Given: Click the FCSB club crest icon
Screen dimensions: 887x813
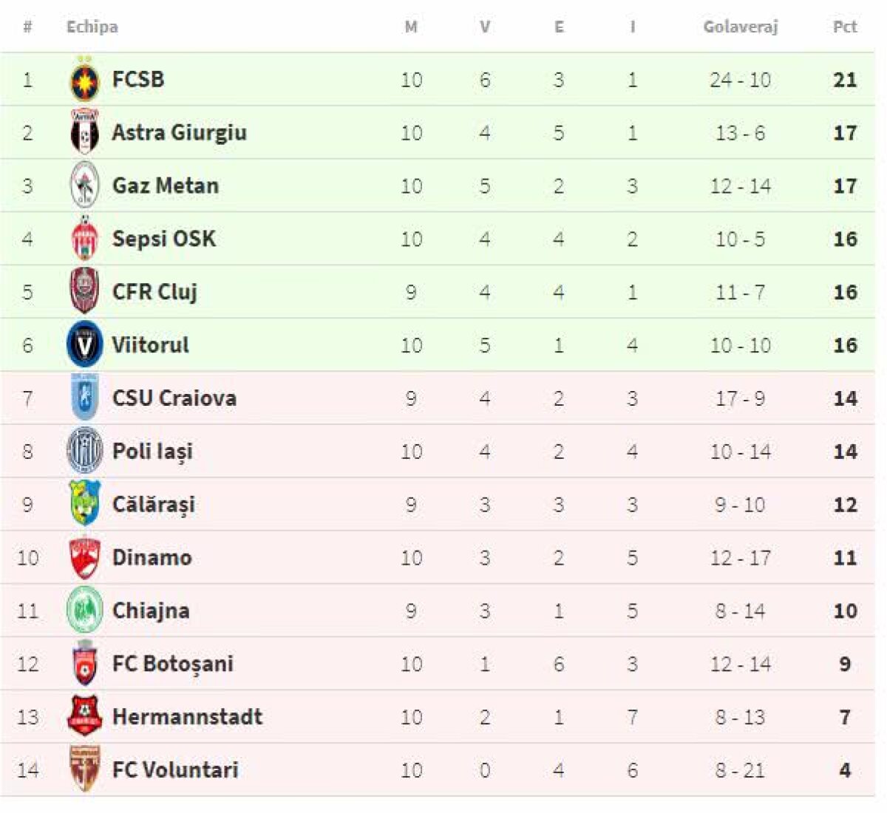Looking at the screenshot, I should coord(85,80).
